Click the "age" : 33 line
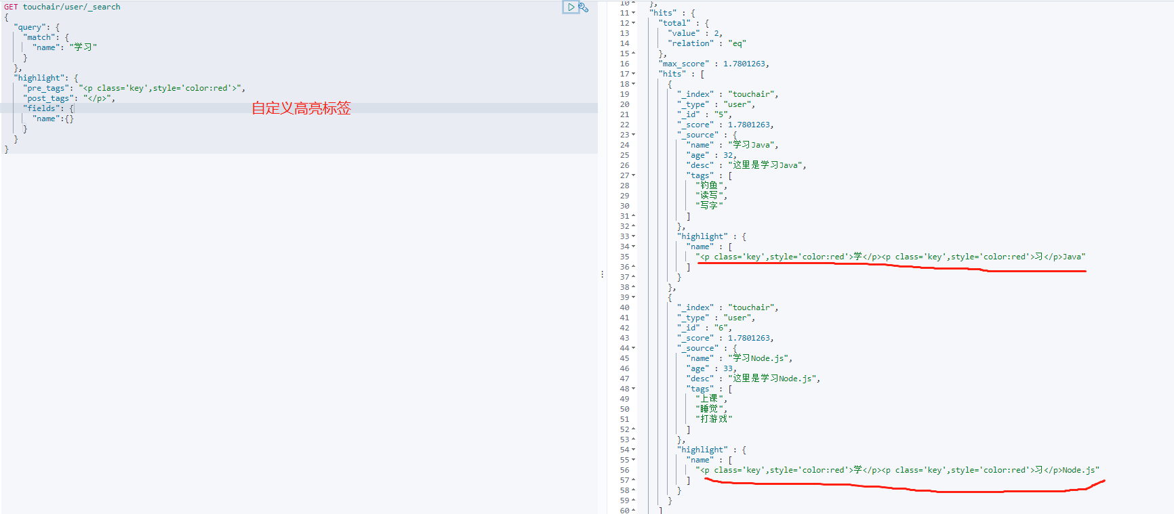 point(711,368)
